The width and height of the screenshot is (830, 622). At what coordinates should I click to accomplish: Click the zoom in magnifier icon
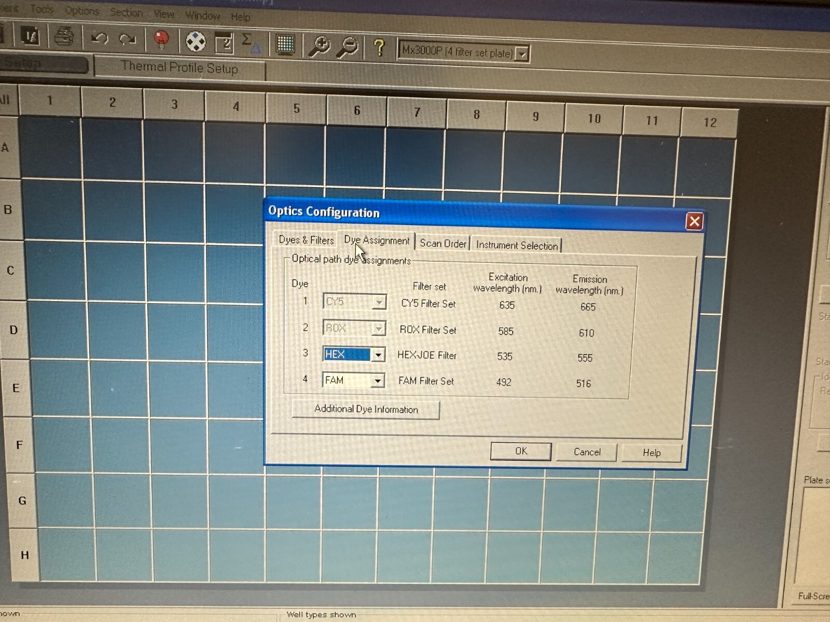[320, 46]
